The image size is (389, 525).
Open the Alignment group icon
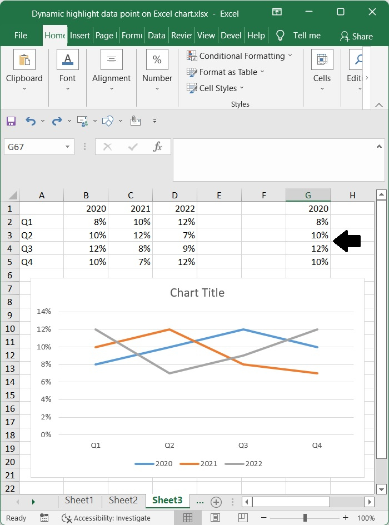tap(112, 59)
